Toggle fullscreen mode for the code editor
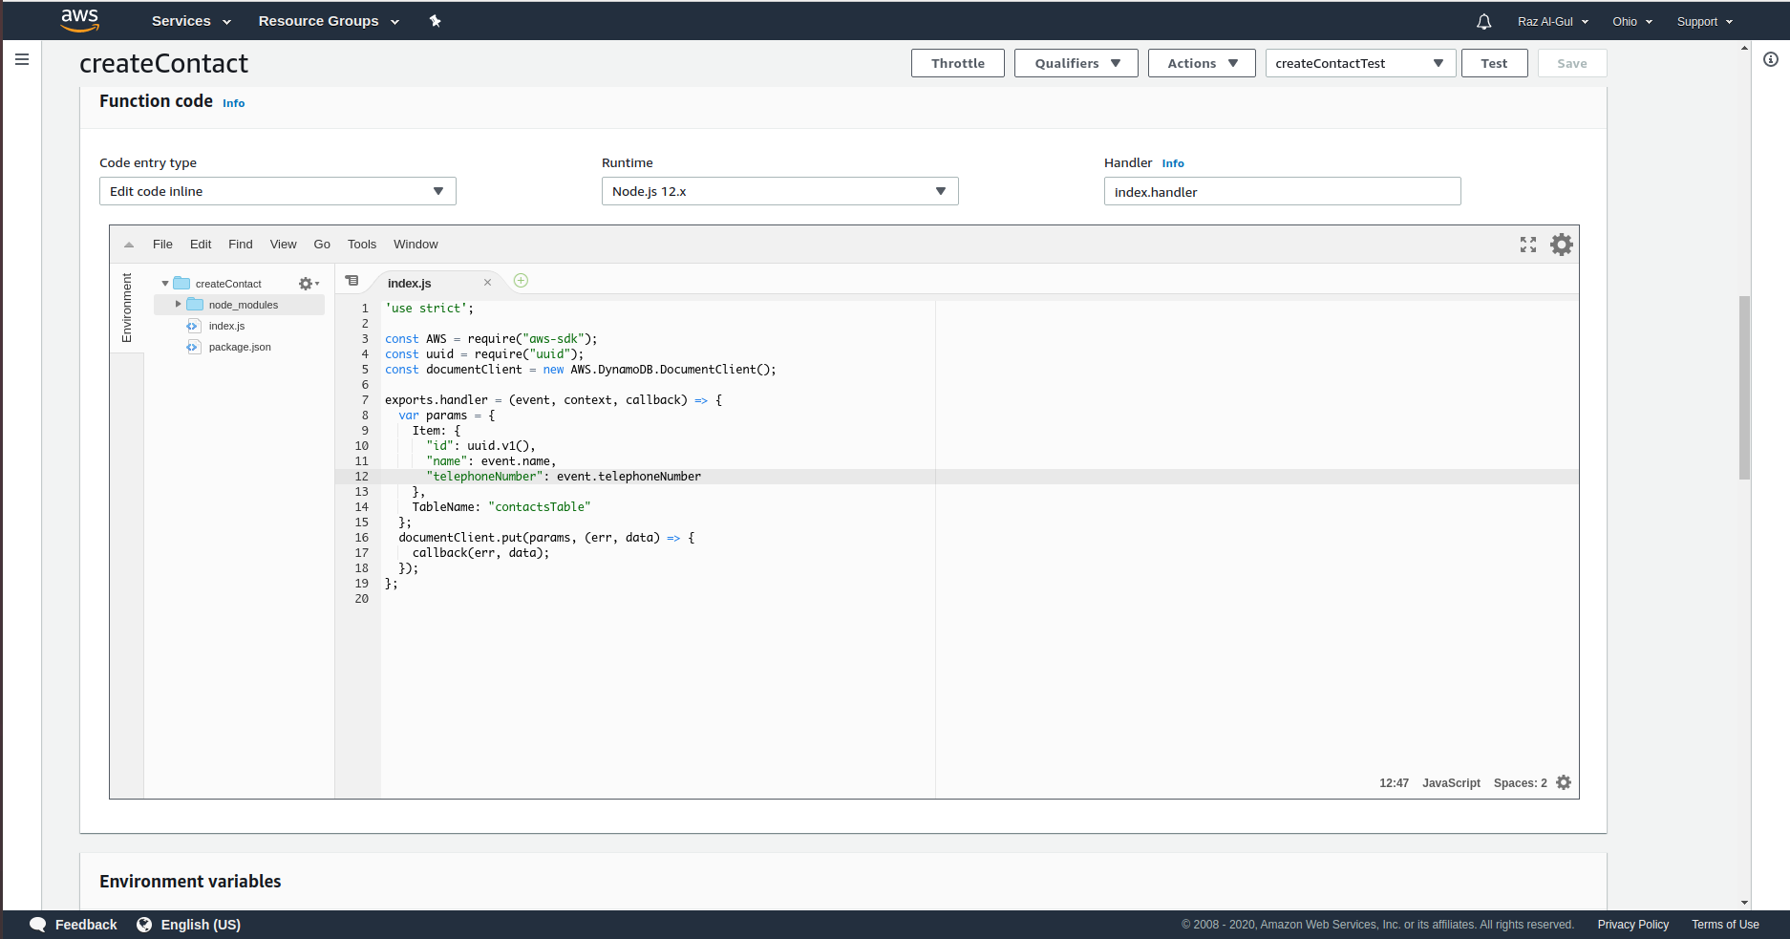Viewport: 1790px width, 939px height. pos(1528,245)
